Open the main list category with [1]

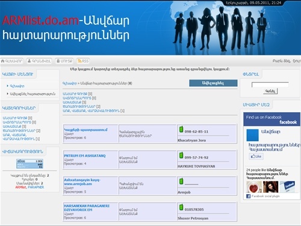pyautogui.click(x=91, y=110)
